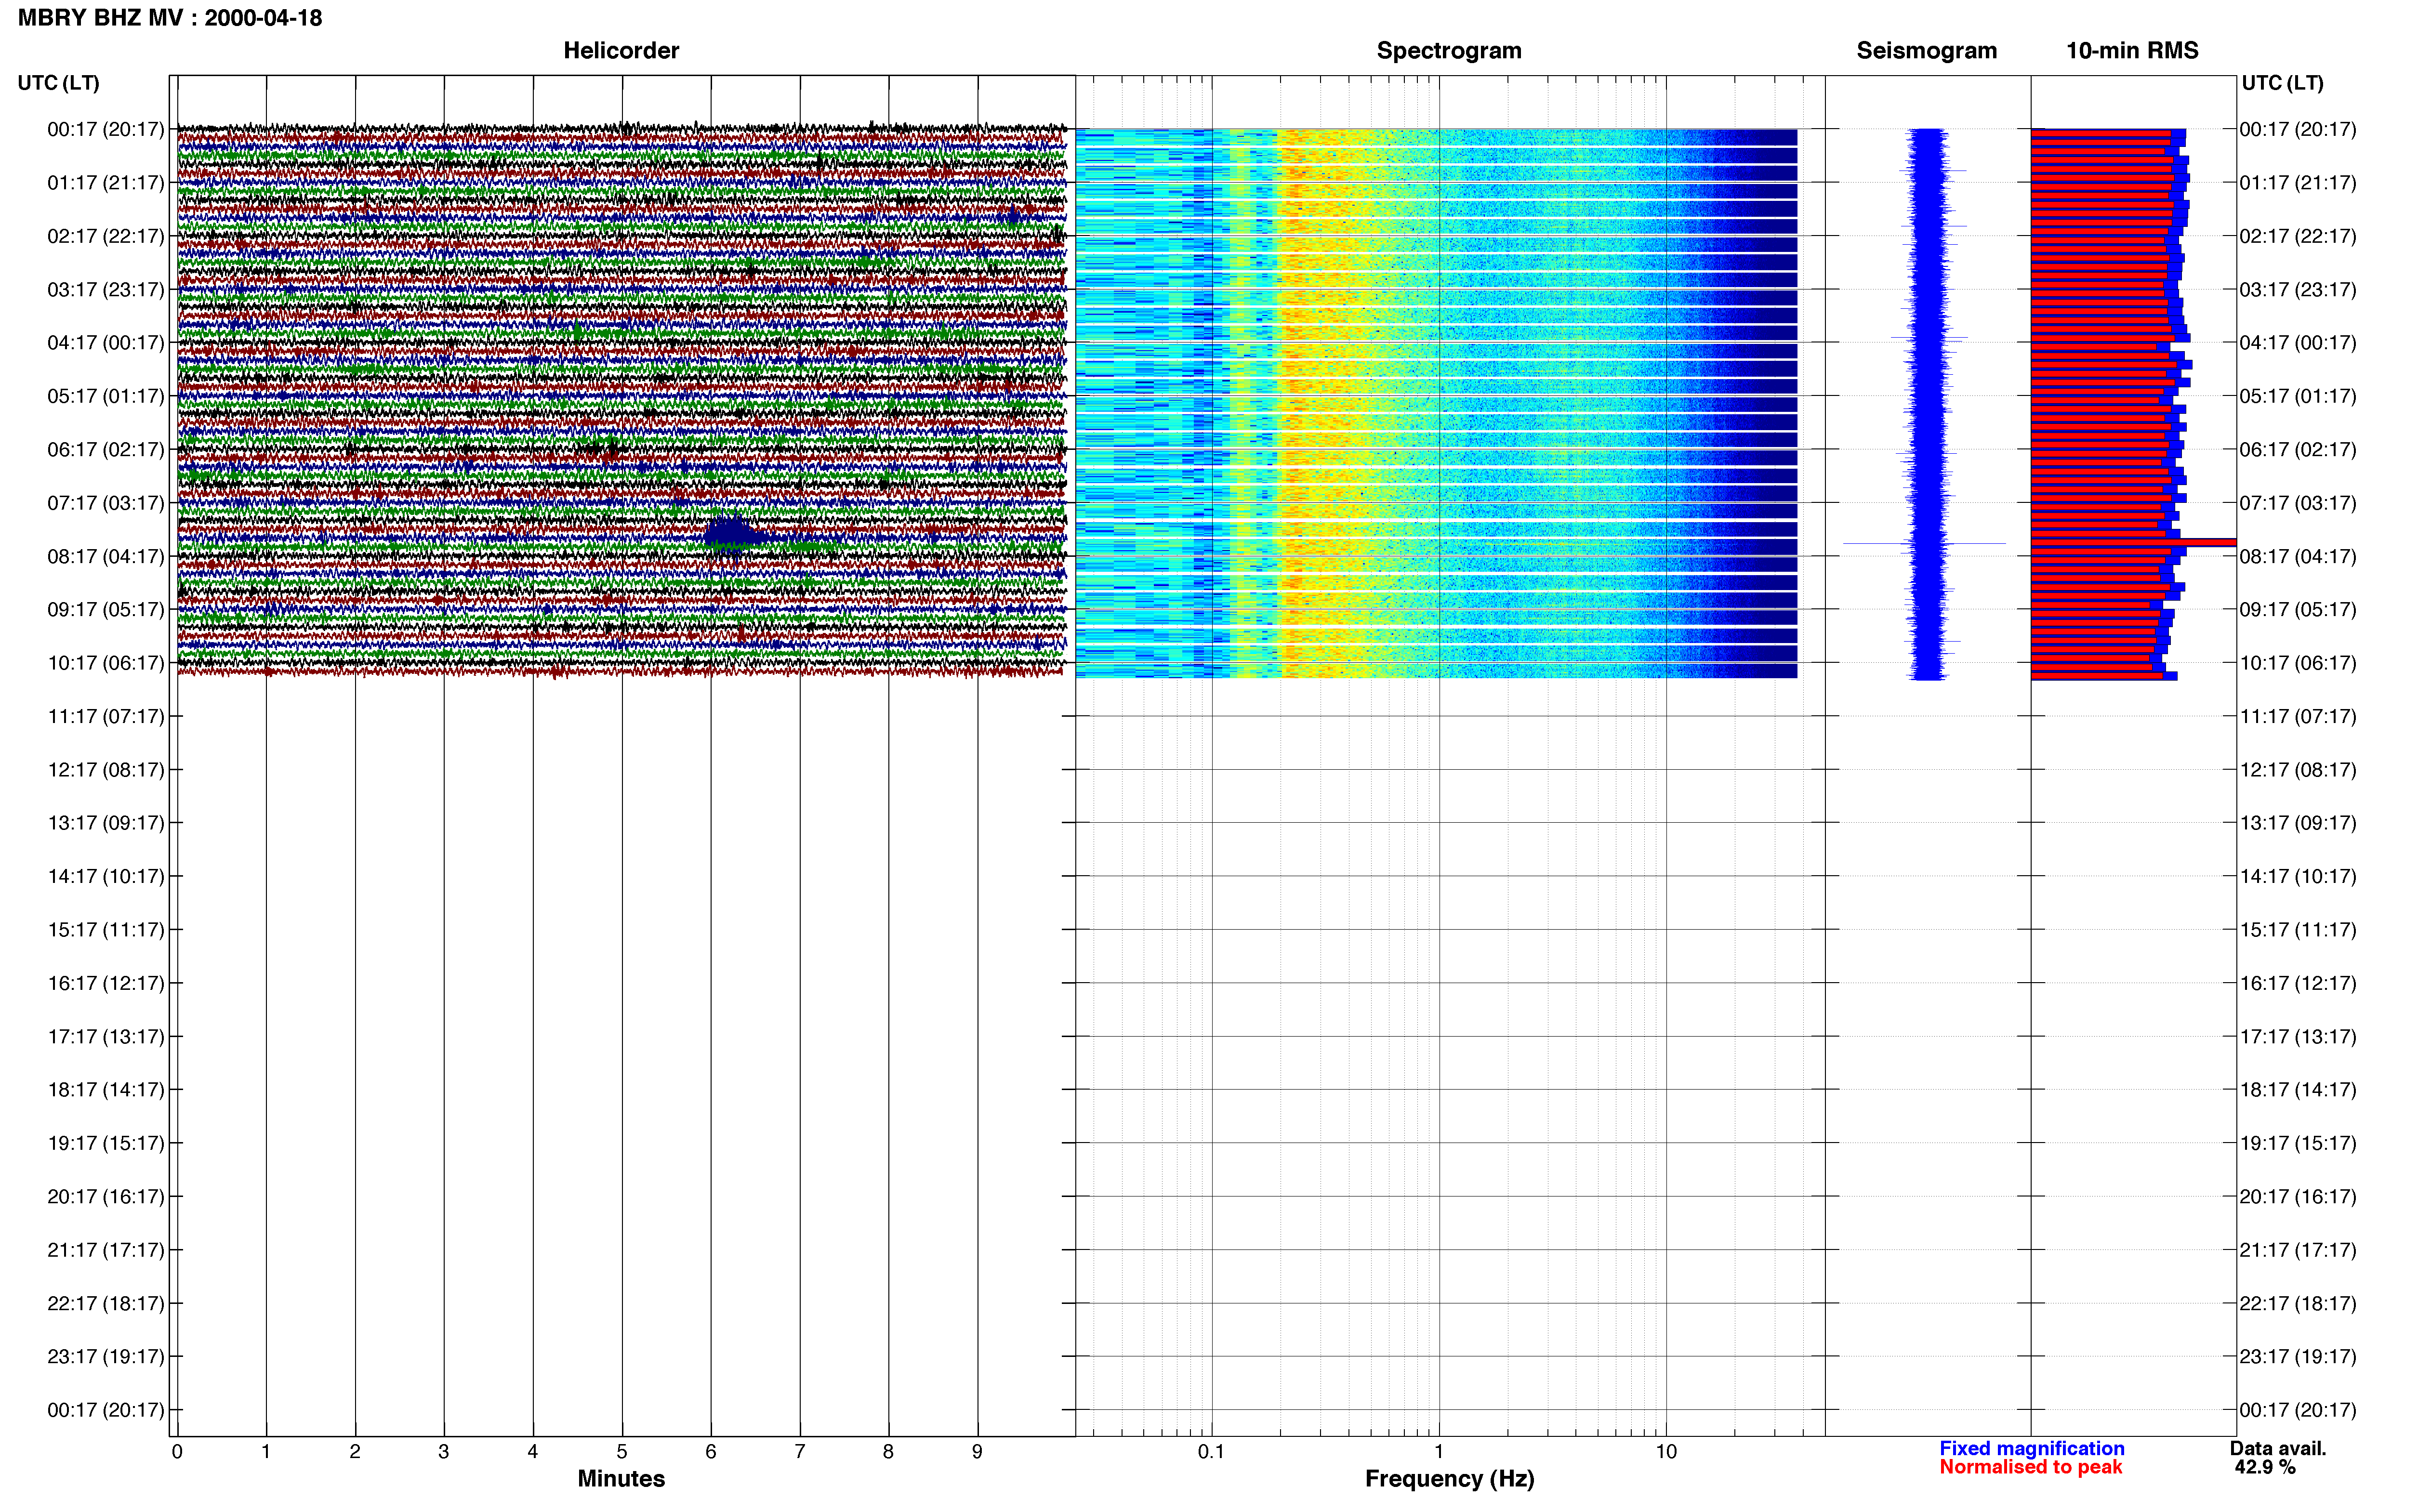2418x1512 pixels.
Task: Click the right 'UTC (LT)' axis label
Action: pos(2282,83)
